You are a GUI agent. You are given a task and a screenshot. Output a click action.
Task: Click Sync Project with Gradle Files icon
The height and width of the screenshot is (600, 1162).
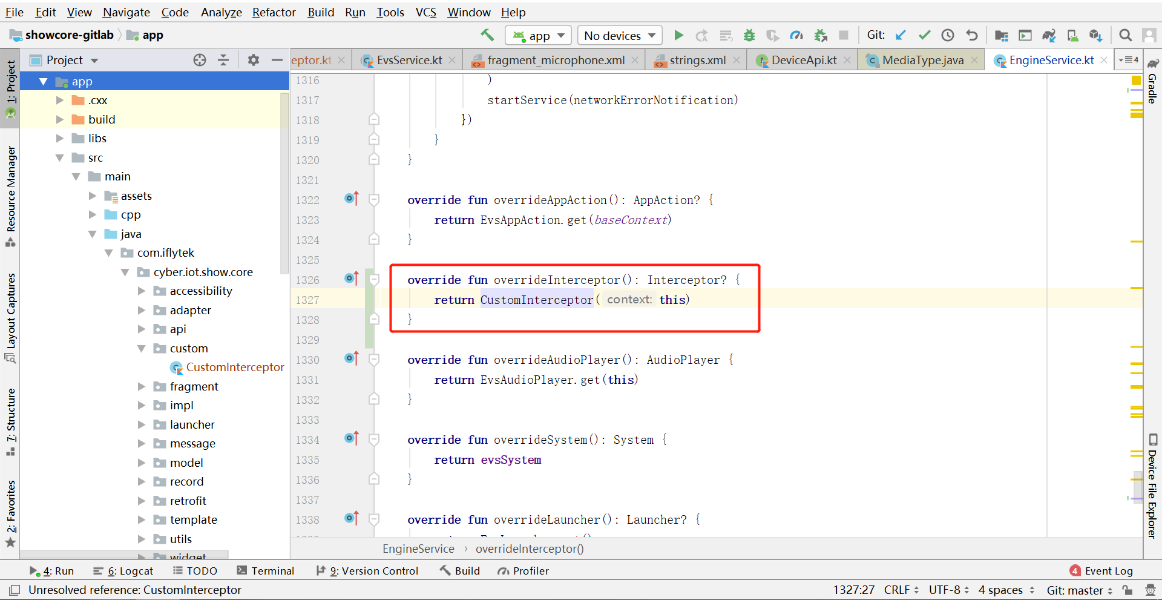(x=1049, y=36)
